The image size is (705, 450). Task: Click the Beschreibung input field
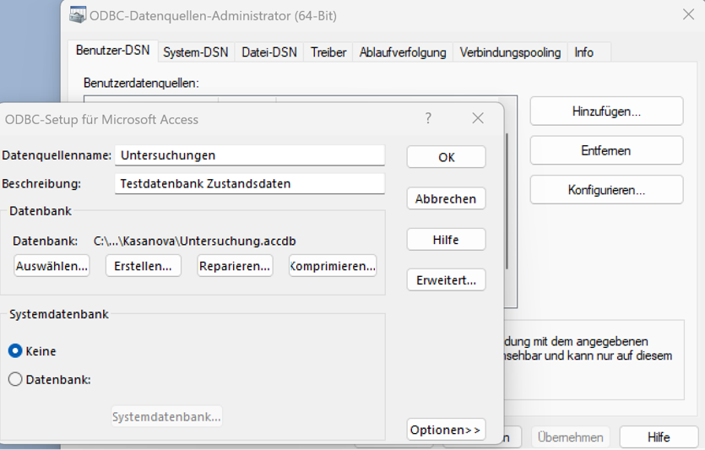250,183
